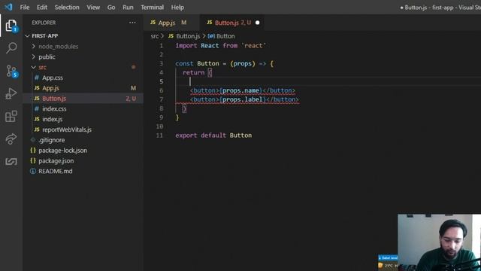The width and height of the screenshot is (481, 271).
Task: Click the unsaved dot on Button.js tab
Action: (257, 23)
